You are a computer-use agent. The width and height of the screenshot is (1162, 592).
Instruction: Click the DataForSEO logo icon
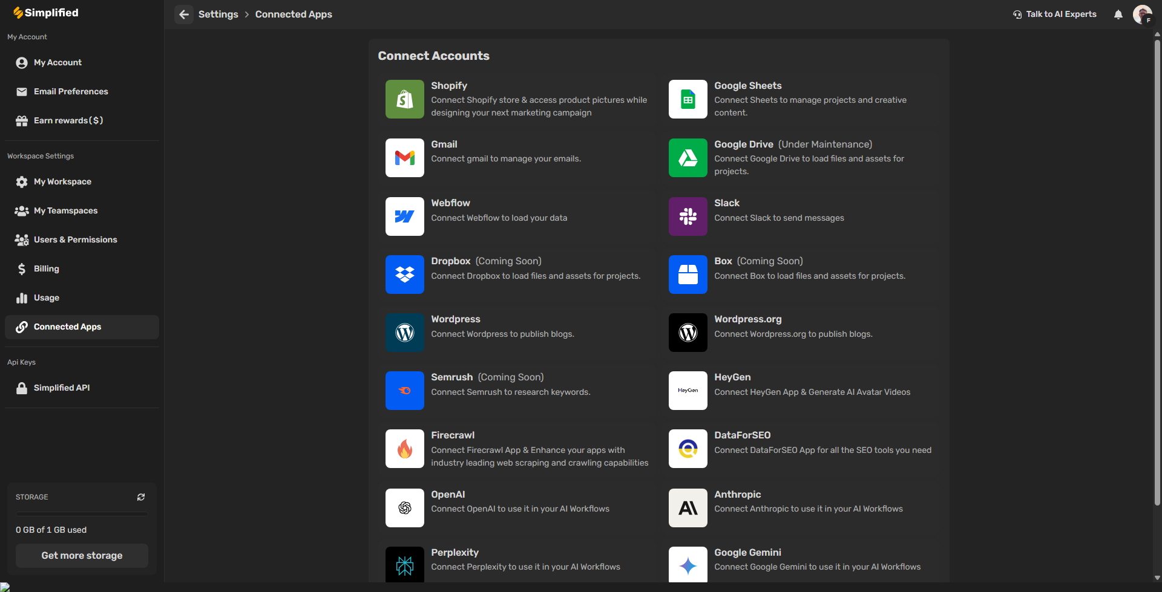pyautogui.click(x=688, y=449)
